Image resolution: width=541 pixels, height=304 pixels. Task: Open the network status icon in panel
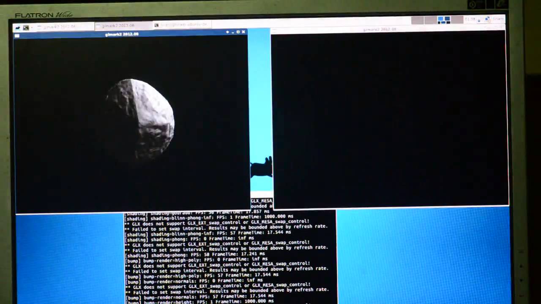[487, 19]
